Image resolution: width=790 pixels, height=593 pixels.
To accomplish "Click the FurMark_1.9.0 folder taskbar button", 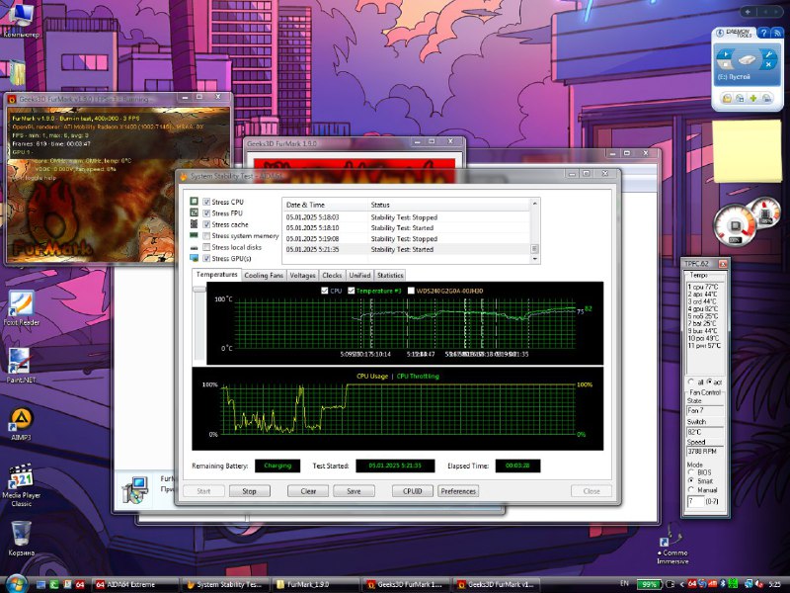I will click(316, 584).
